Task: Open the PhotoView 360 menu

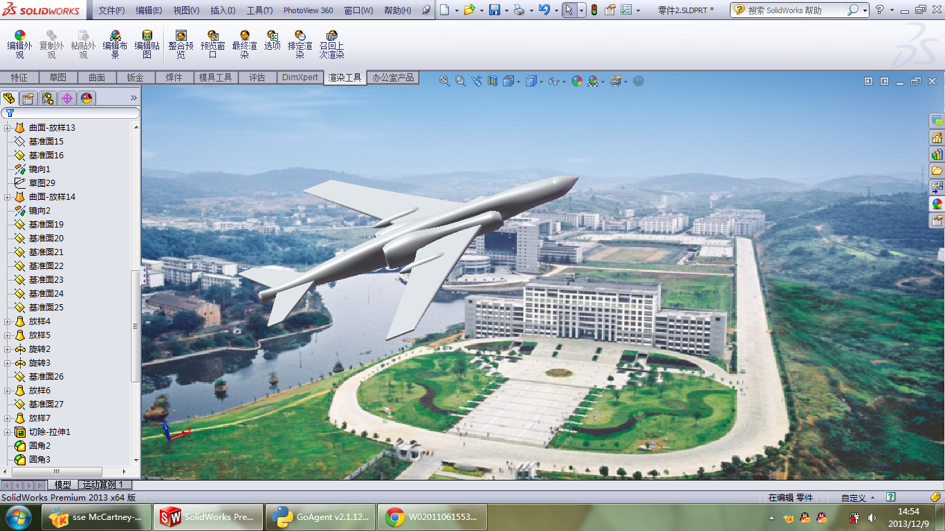Action: point(308,10)
